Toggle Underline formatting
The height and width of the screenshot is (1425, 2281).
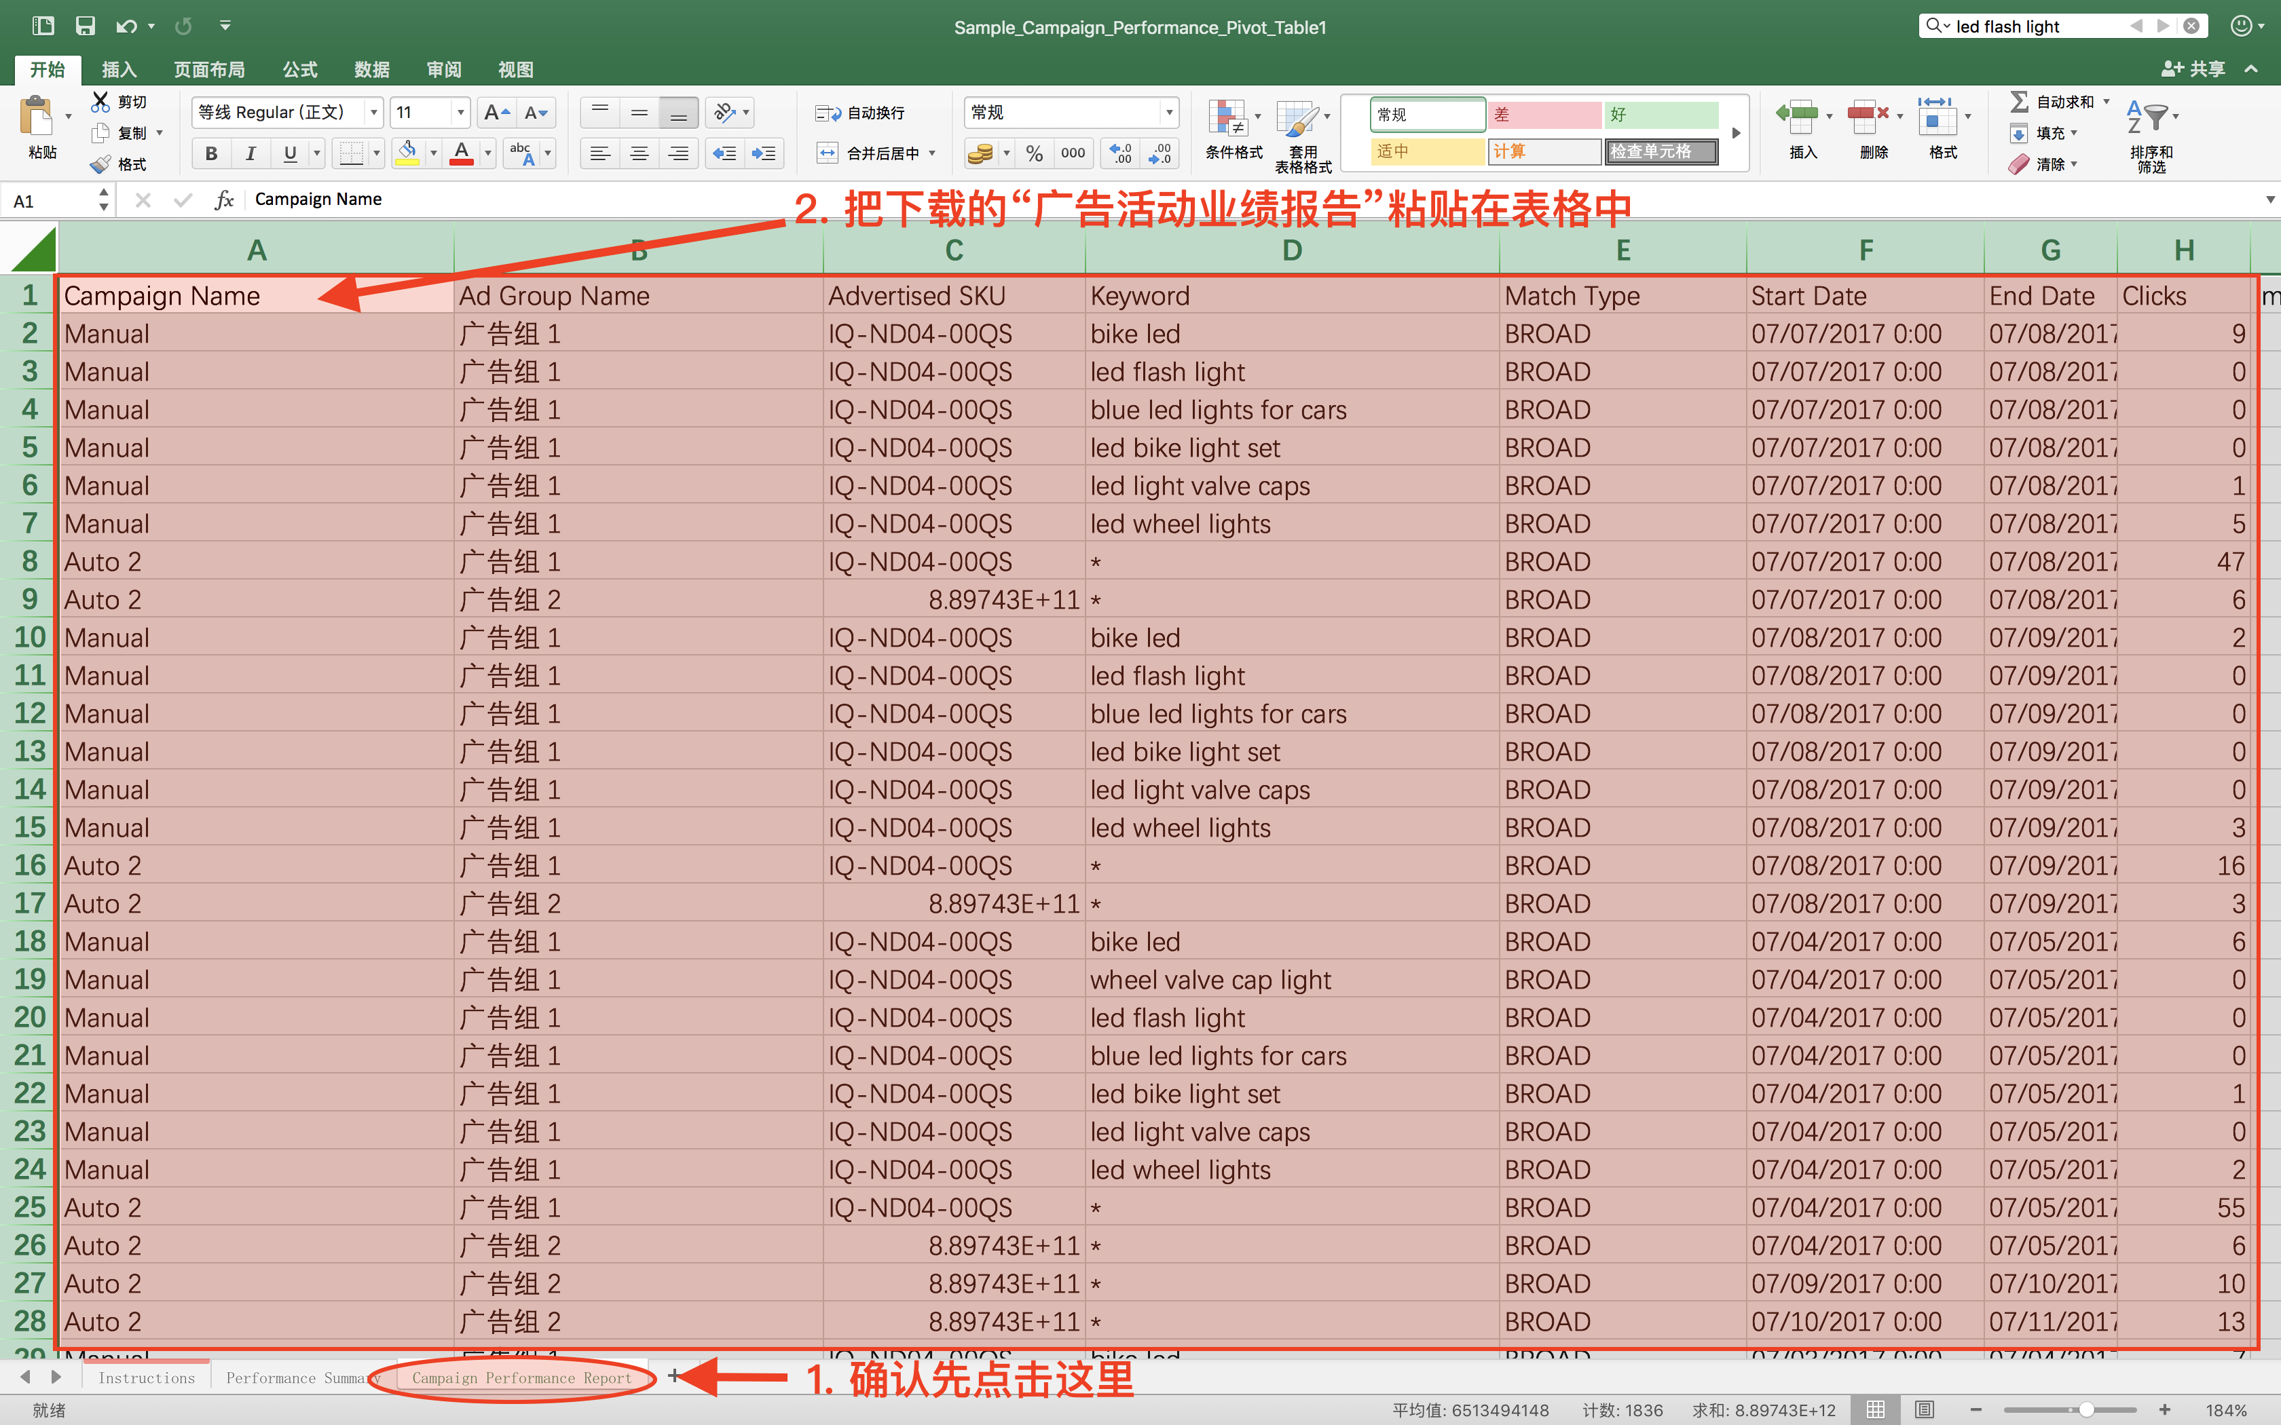tap(291, 153)
